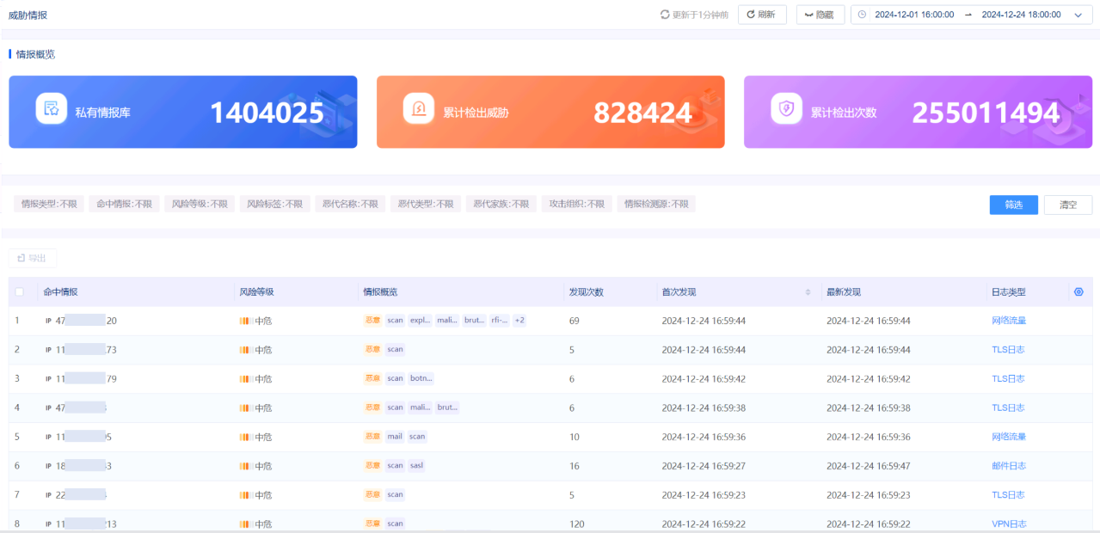Open the 风险标签:不限 filter
Screen dimensions: 1100x533
275,204
